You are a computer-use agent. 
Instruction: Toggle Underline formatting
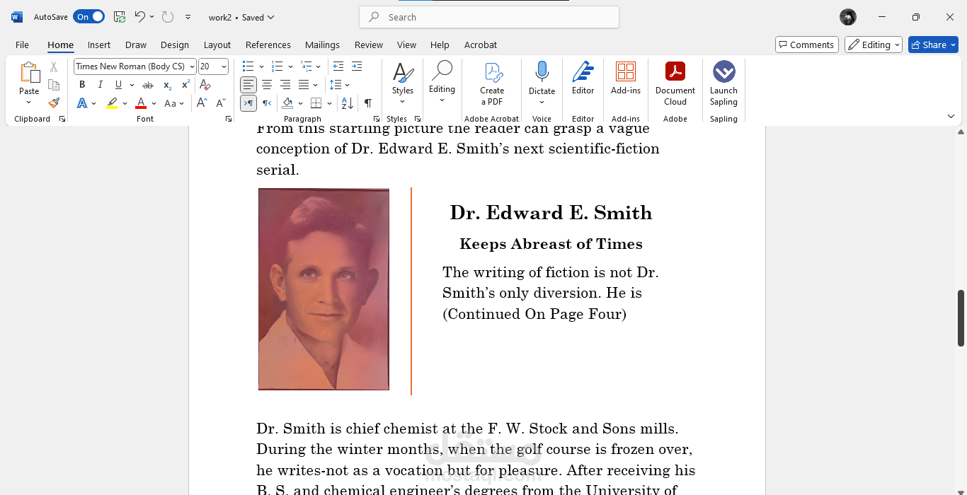pyautogui.click(x=118, y=85)
